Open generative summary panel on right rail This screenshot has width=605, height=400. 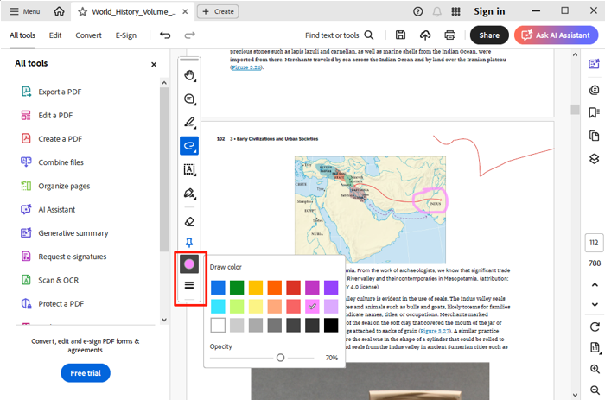595,64
